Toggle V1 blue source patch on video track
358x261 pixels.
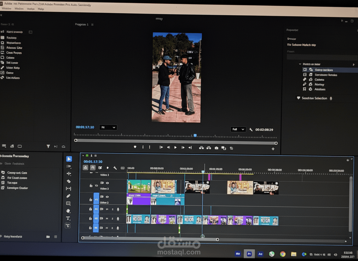(96, 198)
